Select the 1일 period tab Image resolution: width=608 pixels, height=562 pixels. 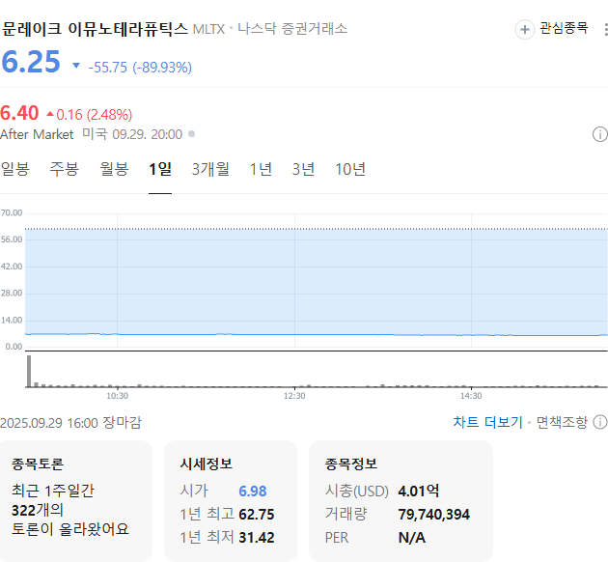coord(160,169)
